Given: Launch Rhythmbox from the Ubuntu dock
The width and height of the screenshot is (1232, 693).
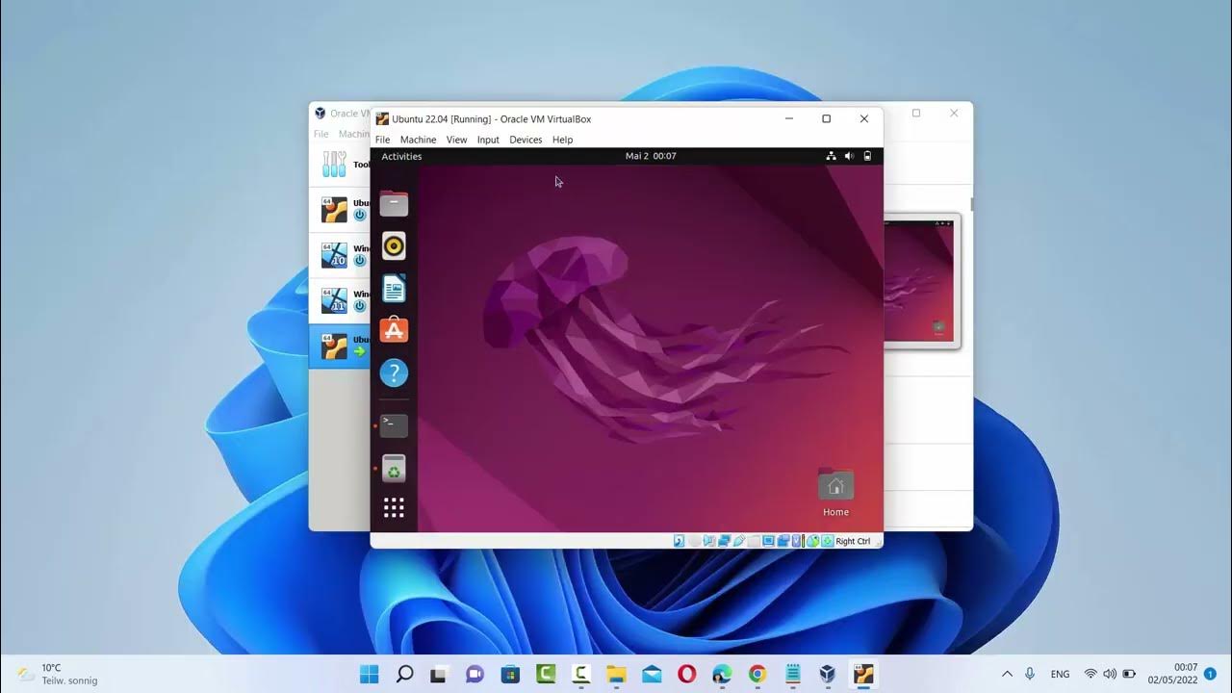Looking at the screenshot, I should tap(394, 246).
